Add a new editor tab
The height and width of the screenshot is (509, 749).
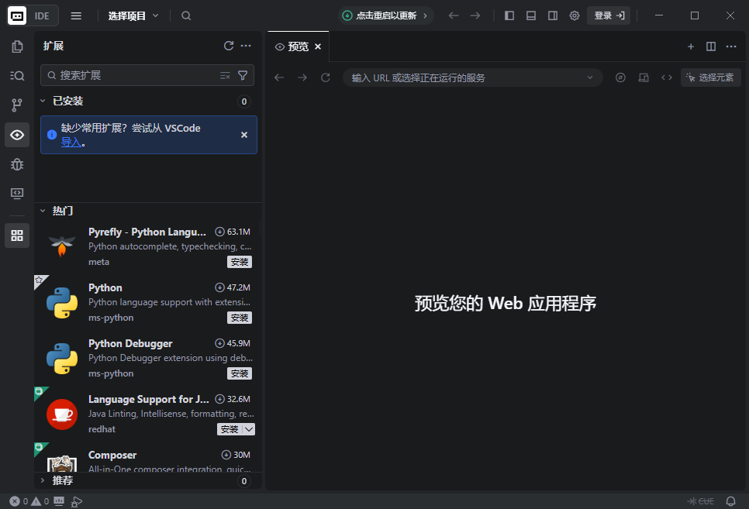pos(690,46)
